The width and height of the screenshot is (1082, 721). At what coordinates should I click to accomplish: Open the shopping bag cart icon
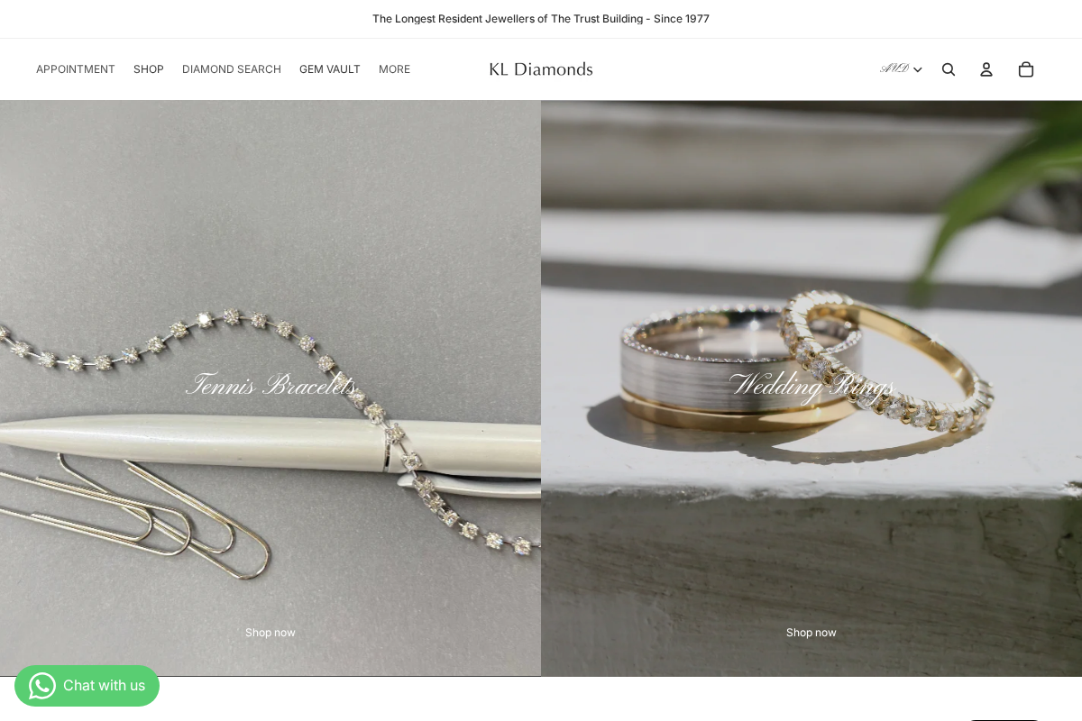pos(1026,69)
